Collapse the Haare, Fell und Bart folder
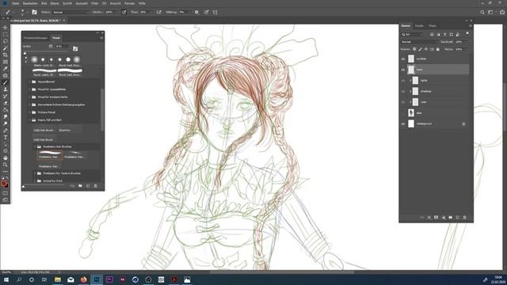This screenshot has height=285, width=507. coord(29,120)
